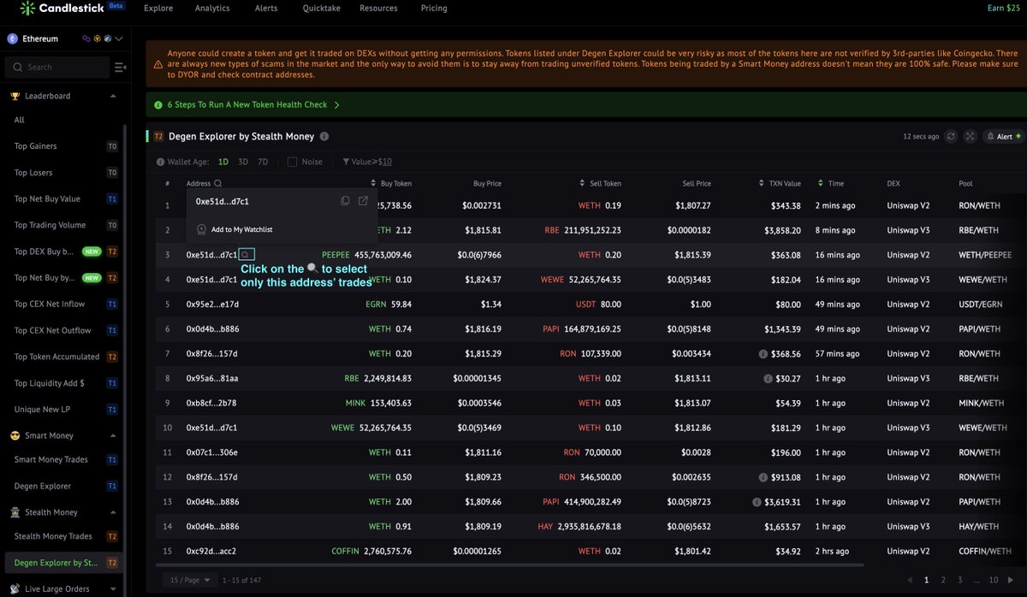
Task: Click Earn $25 link
Action: click(1003, 9)
